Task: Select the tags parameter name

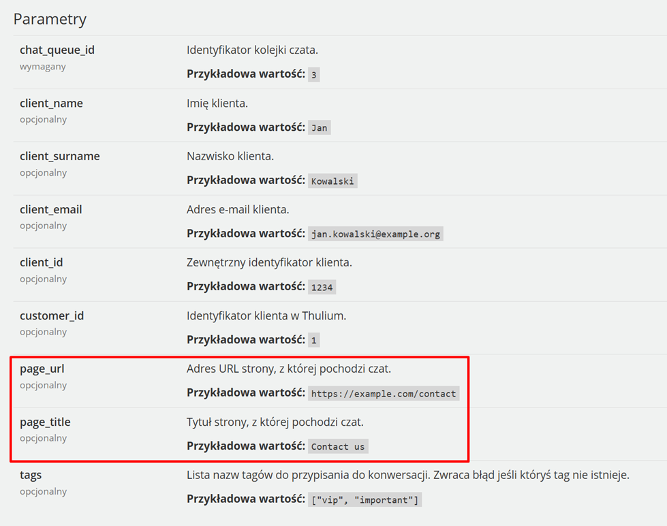Action: (x=31, y=476)
